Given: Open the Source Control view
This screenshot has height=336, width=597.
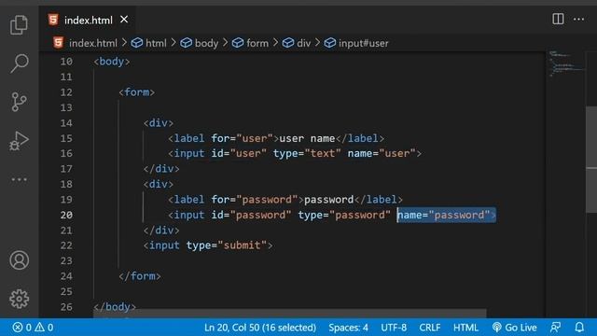Looking at the screenshot, I should pyautogui.click(x=19, y=102).
